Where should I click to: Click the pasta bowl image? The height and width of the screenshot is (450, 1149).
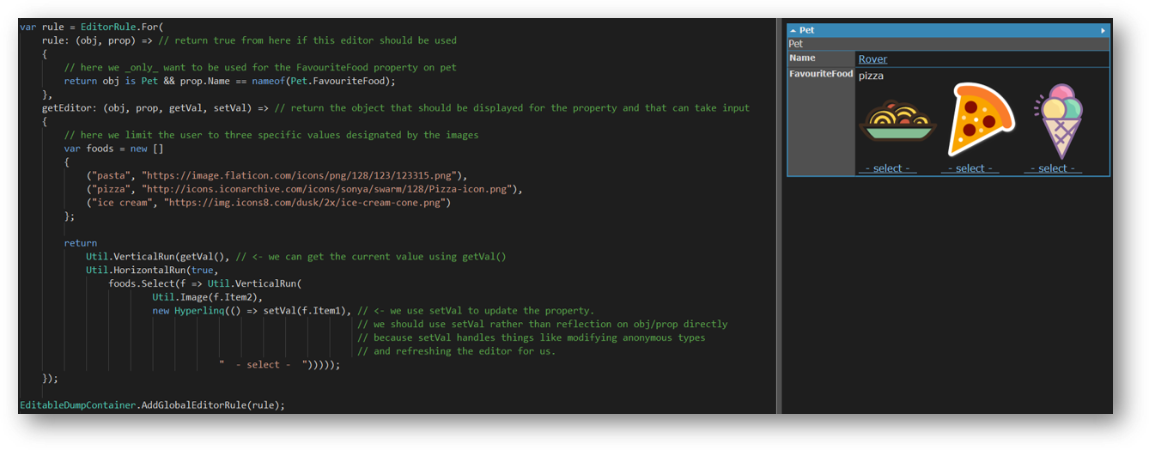click(897, 121)
